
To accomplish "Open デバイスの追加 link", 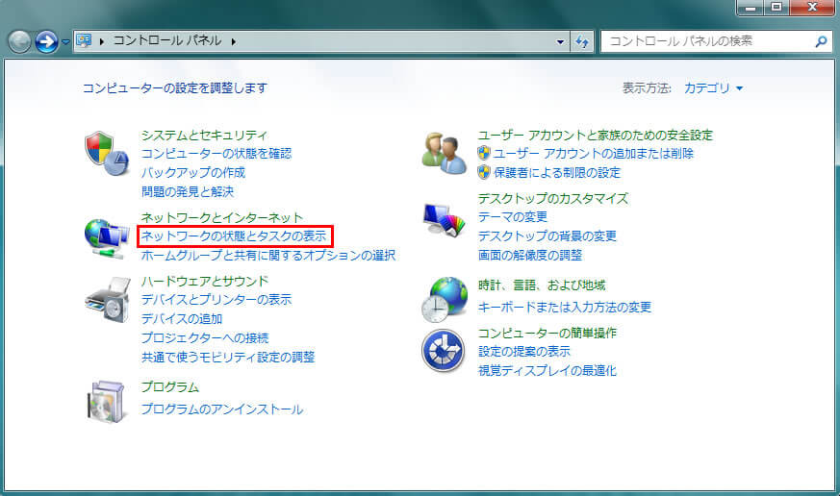I will coord(182,319).
